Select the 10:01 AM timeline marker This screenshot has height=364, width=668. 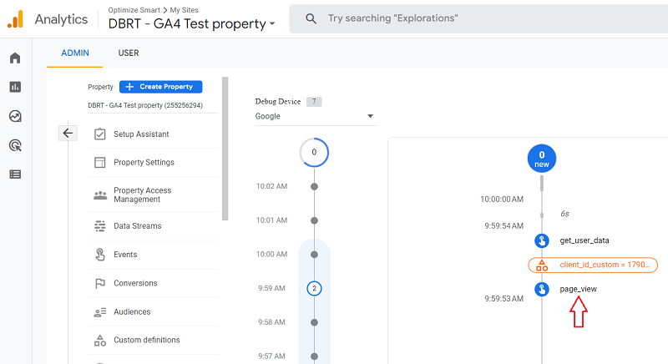click(x=315, y=220)
